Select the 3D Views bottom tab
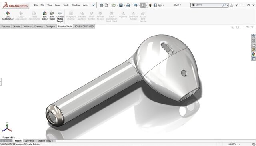256x146 pixels. pyautogui.click(x=29, y=141)
